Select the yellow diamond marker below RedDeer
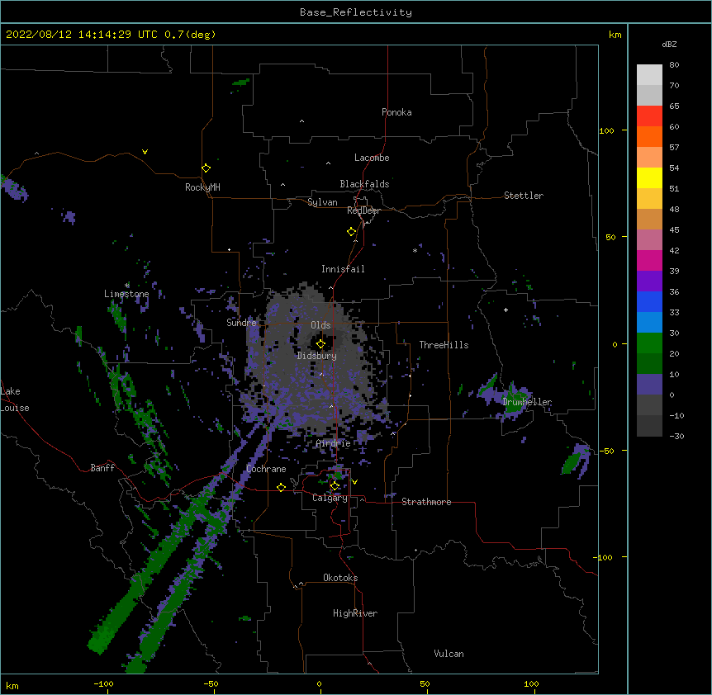 [x=352, y=232]
